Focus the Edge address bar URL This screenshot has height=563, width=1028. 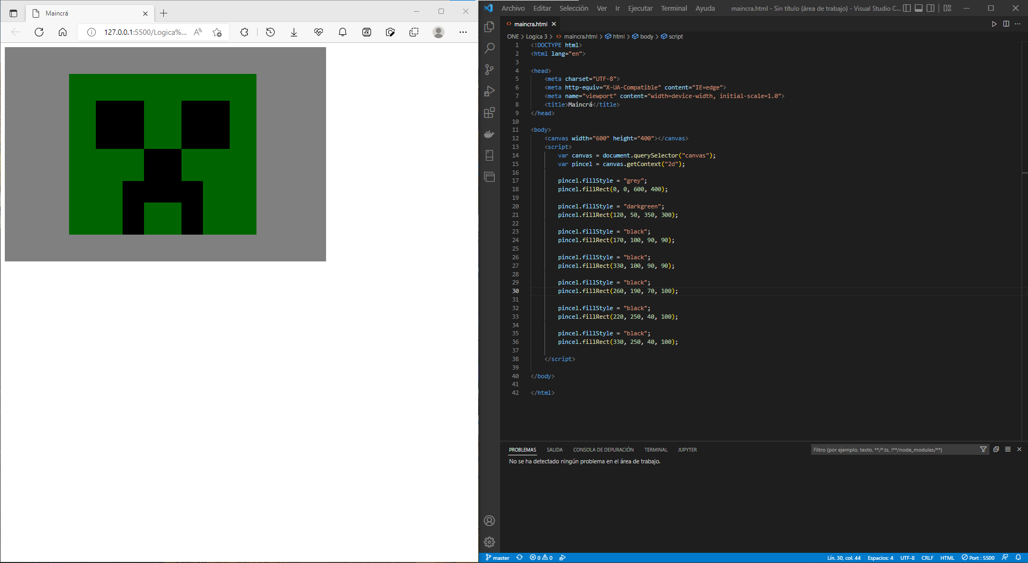145,32
